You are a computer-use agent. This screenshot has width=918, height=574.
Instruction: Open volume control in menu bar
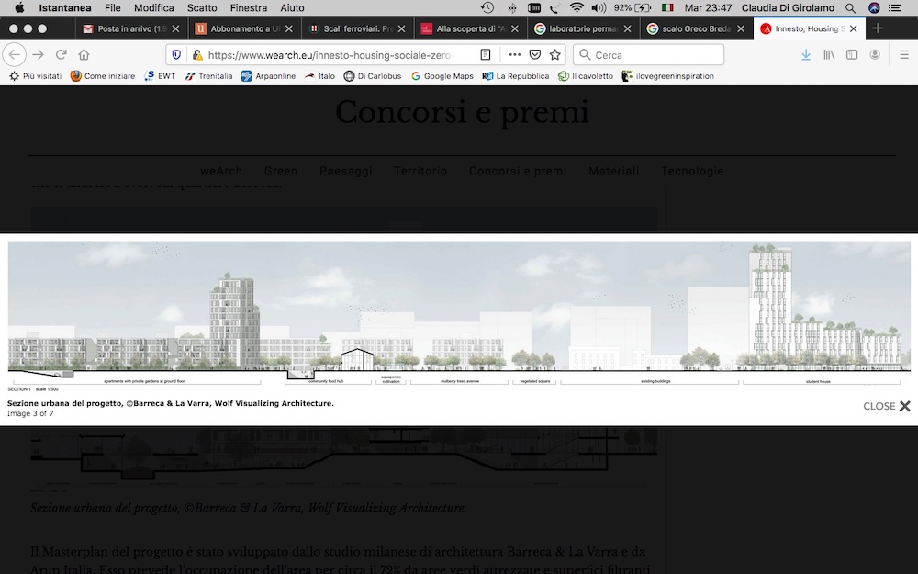tap(599, 7)
